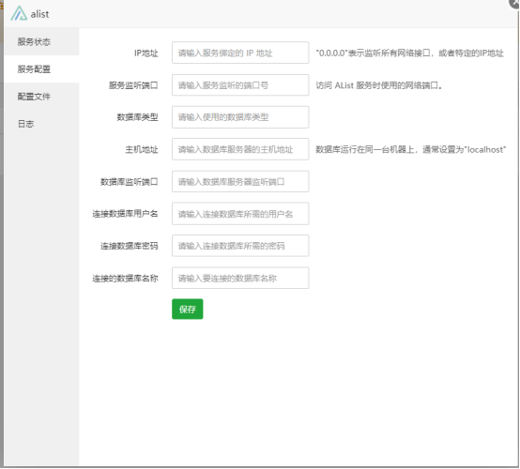Click the alist logo icon
The height and width of the screenshot is (469, 520).
click(x=19, y=13)
